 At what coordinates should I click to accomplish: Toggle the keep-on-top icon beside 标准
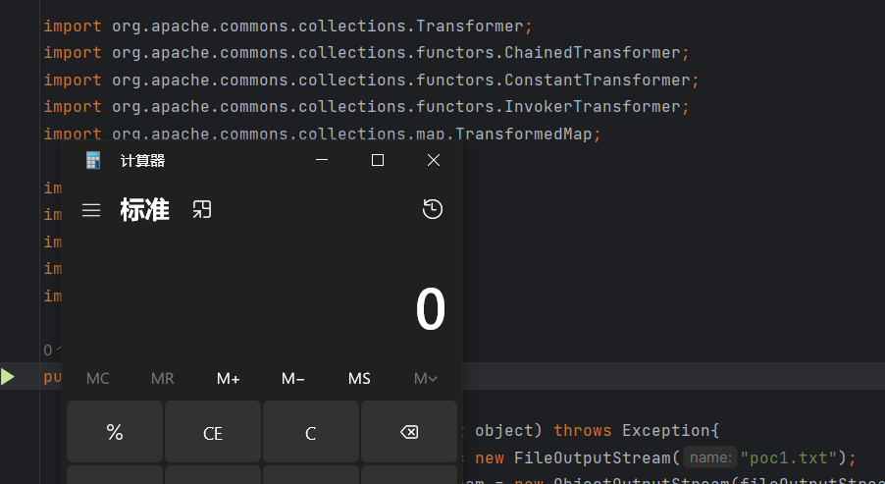pyautogui.click(x=202, y=209)
